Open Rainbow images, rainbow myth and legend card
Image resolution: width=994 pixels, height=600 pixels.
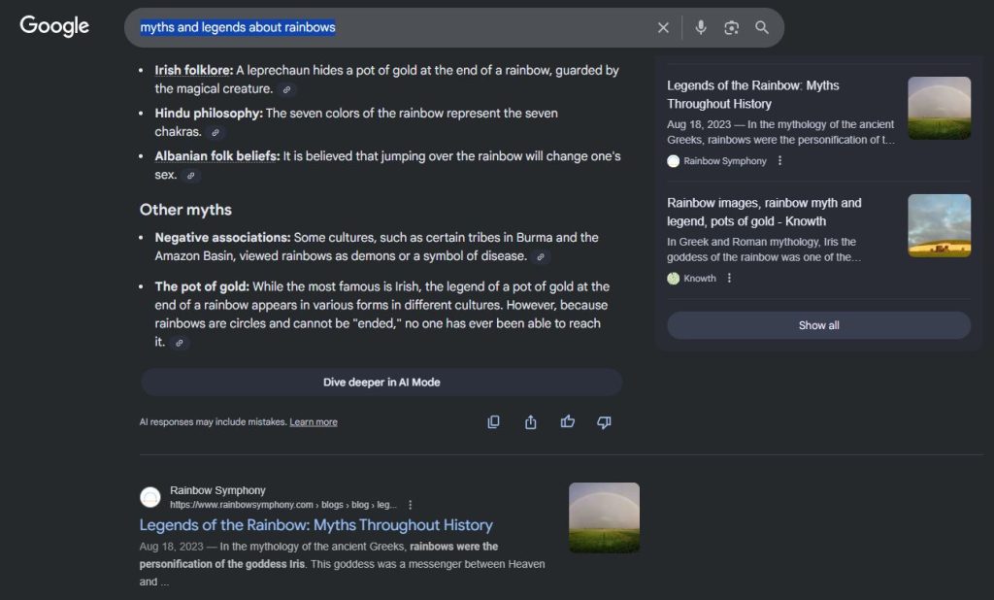(x=764, y=212)
